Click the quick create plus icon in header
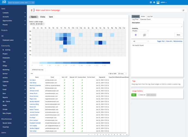This screenshot has width=188, height=137. click(151, 2)
